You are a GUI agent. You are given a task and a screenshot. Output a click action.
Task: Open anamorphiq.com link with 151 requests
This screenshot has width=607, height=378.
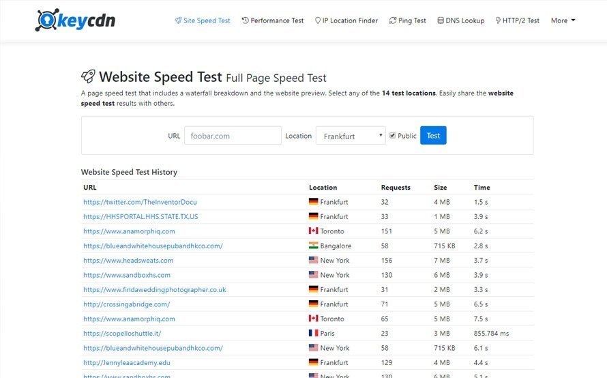pos(129,231)
